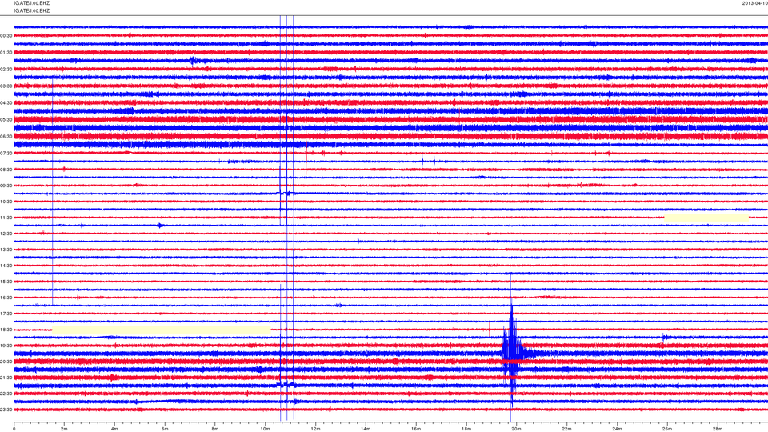This screenshot has height=432, width=768.
Task: Click the 06:30 row label
Action: click(6, 137)
